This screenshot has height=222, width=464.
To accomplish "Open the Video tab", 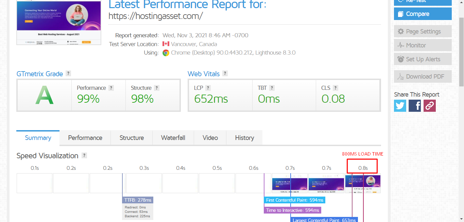I will (x=210, y=138).
